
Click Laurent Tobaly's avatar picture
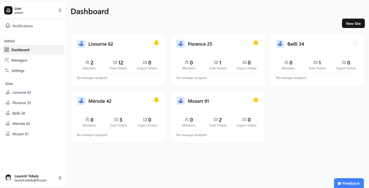[x=8, y=178]
